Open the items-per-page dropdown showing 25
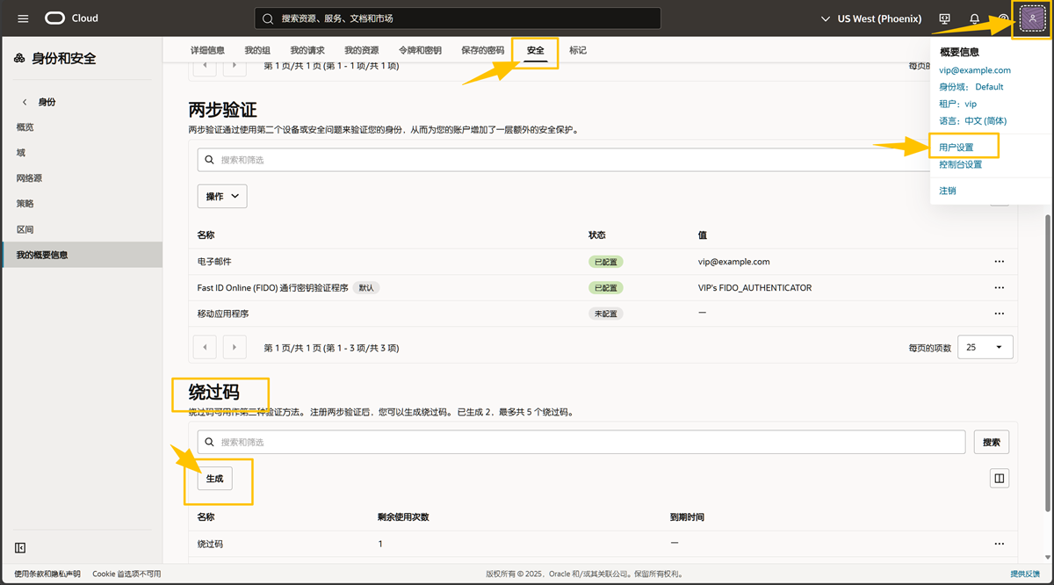The image size is (1054, 585). [x=985, y=348]
